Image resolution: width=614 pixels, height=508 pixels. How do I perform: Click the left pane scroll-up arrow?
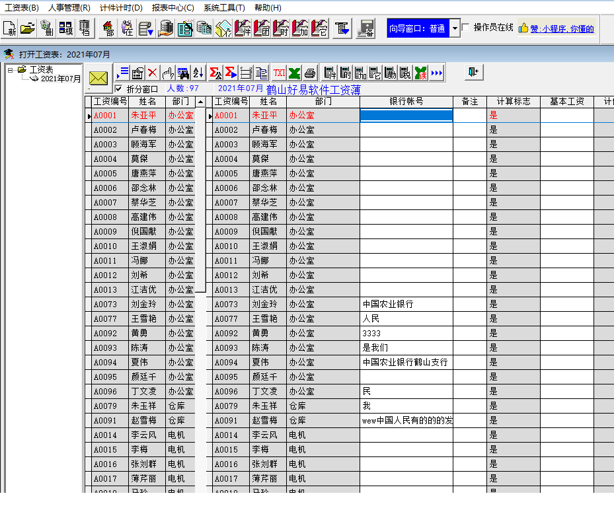click(200, 102)
